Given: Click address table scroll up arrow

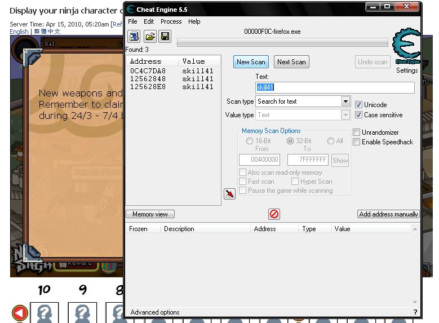Looking at the screenshot, I should click(x=415, y=229).
